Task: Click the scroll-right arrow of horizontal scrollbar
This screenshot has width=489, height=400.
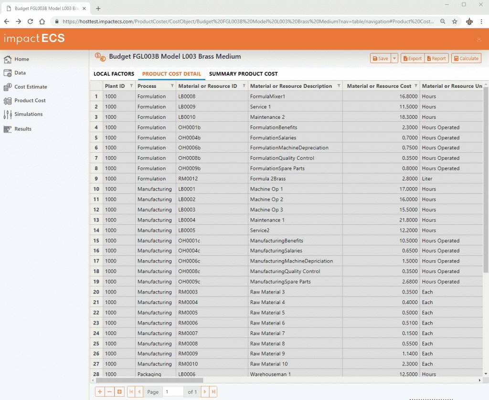Action: (479, 380)
